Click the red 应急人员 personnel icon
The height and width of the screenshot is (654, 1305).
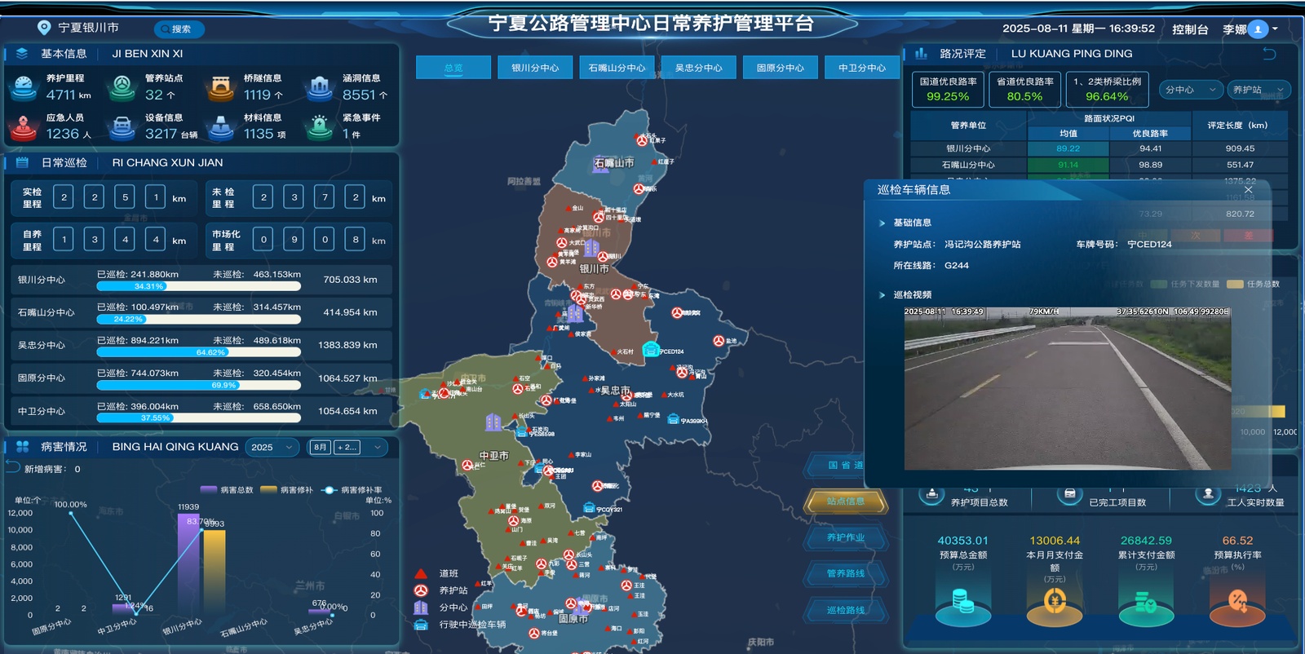coord(24,127)
